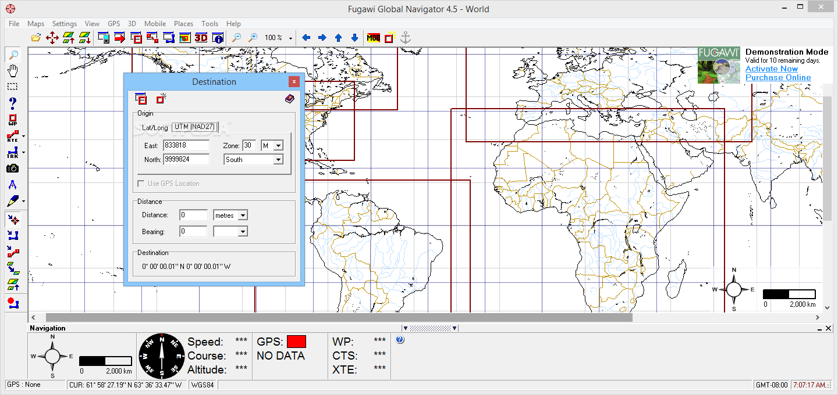The width and height of the screenshot is (838, 395).
Task: Click the GMT-08:00 timezone in status bar
Action: tap(771, 385)
